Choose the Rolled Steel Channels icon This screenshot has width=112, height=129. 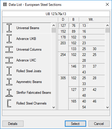[x=9, y=103]
